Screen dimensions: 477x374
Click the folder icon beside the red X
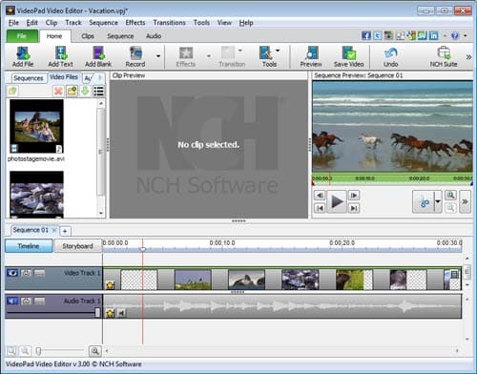72,92
